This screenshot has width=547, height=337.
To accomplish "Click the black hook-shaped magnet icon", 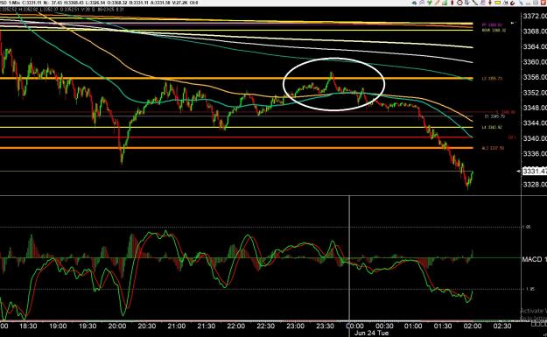I will coord(513,4).
